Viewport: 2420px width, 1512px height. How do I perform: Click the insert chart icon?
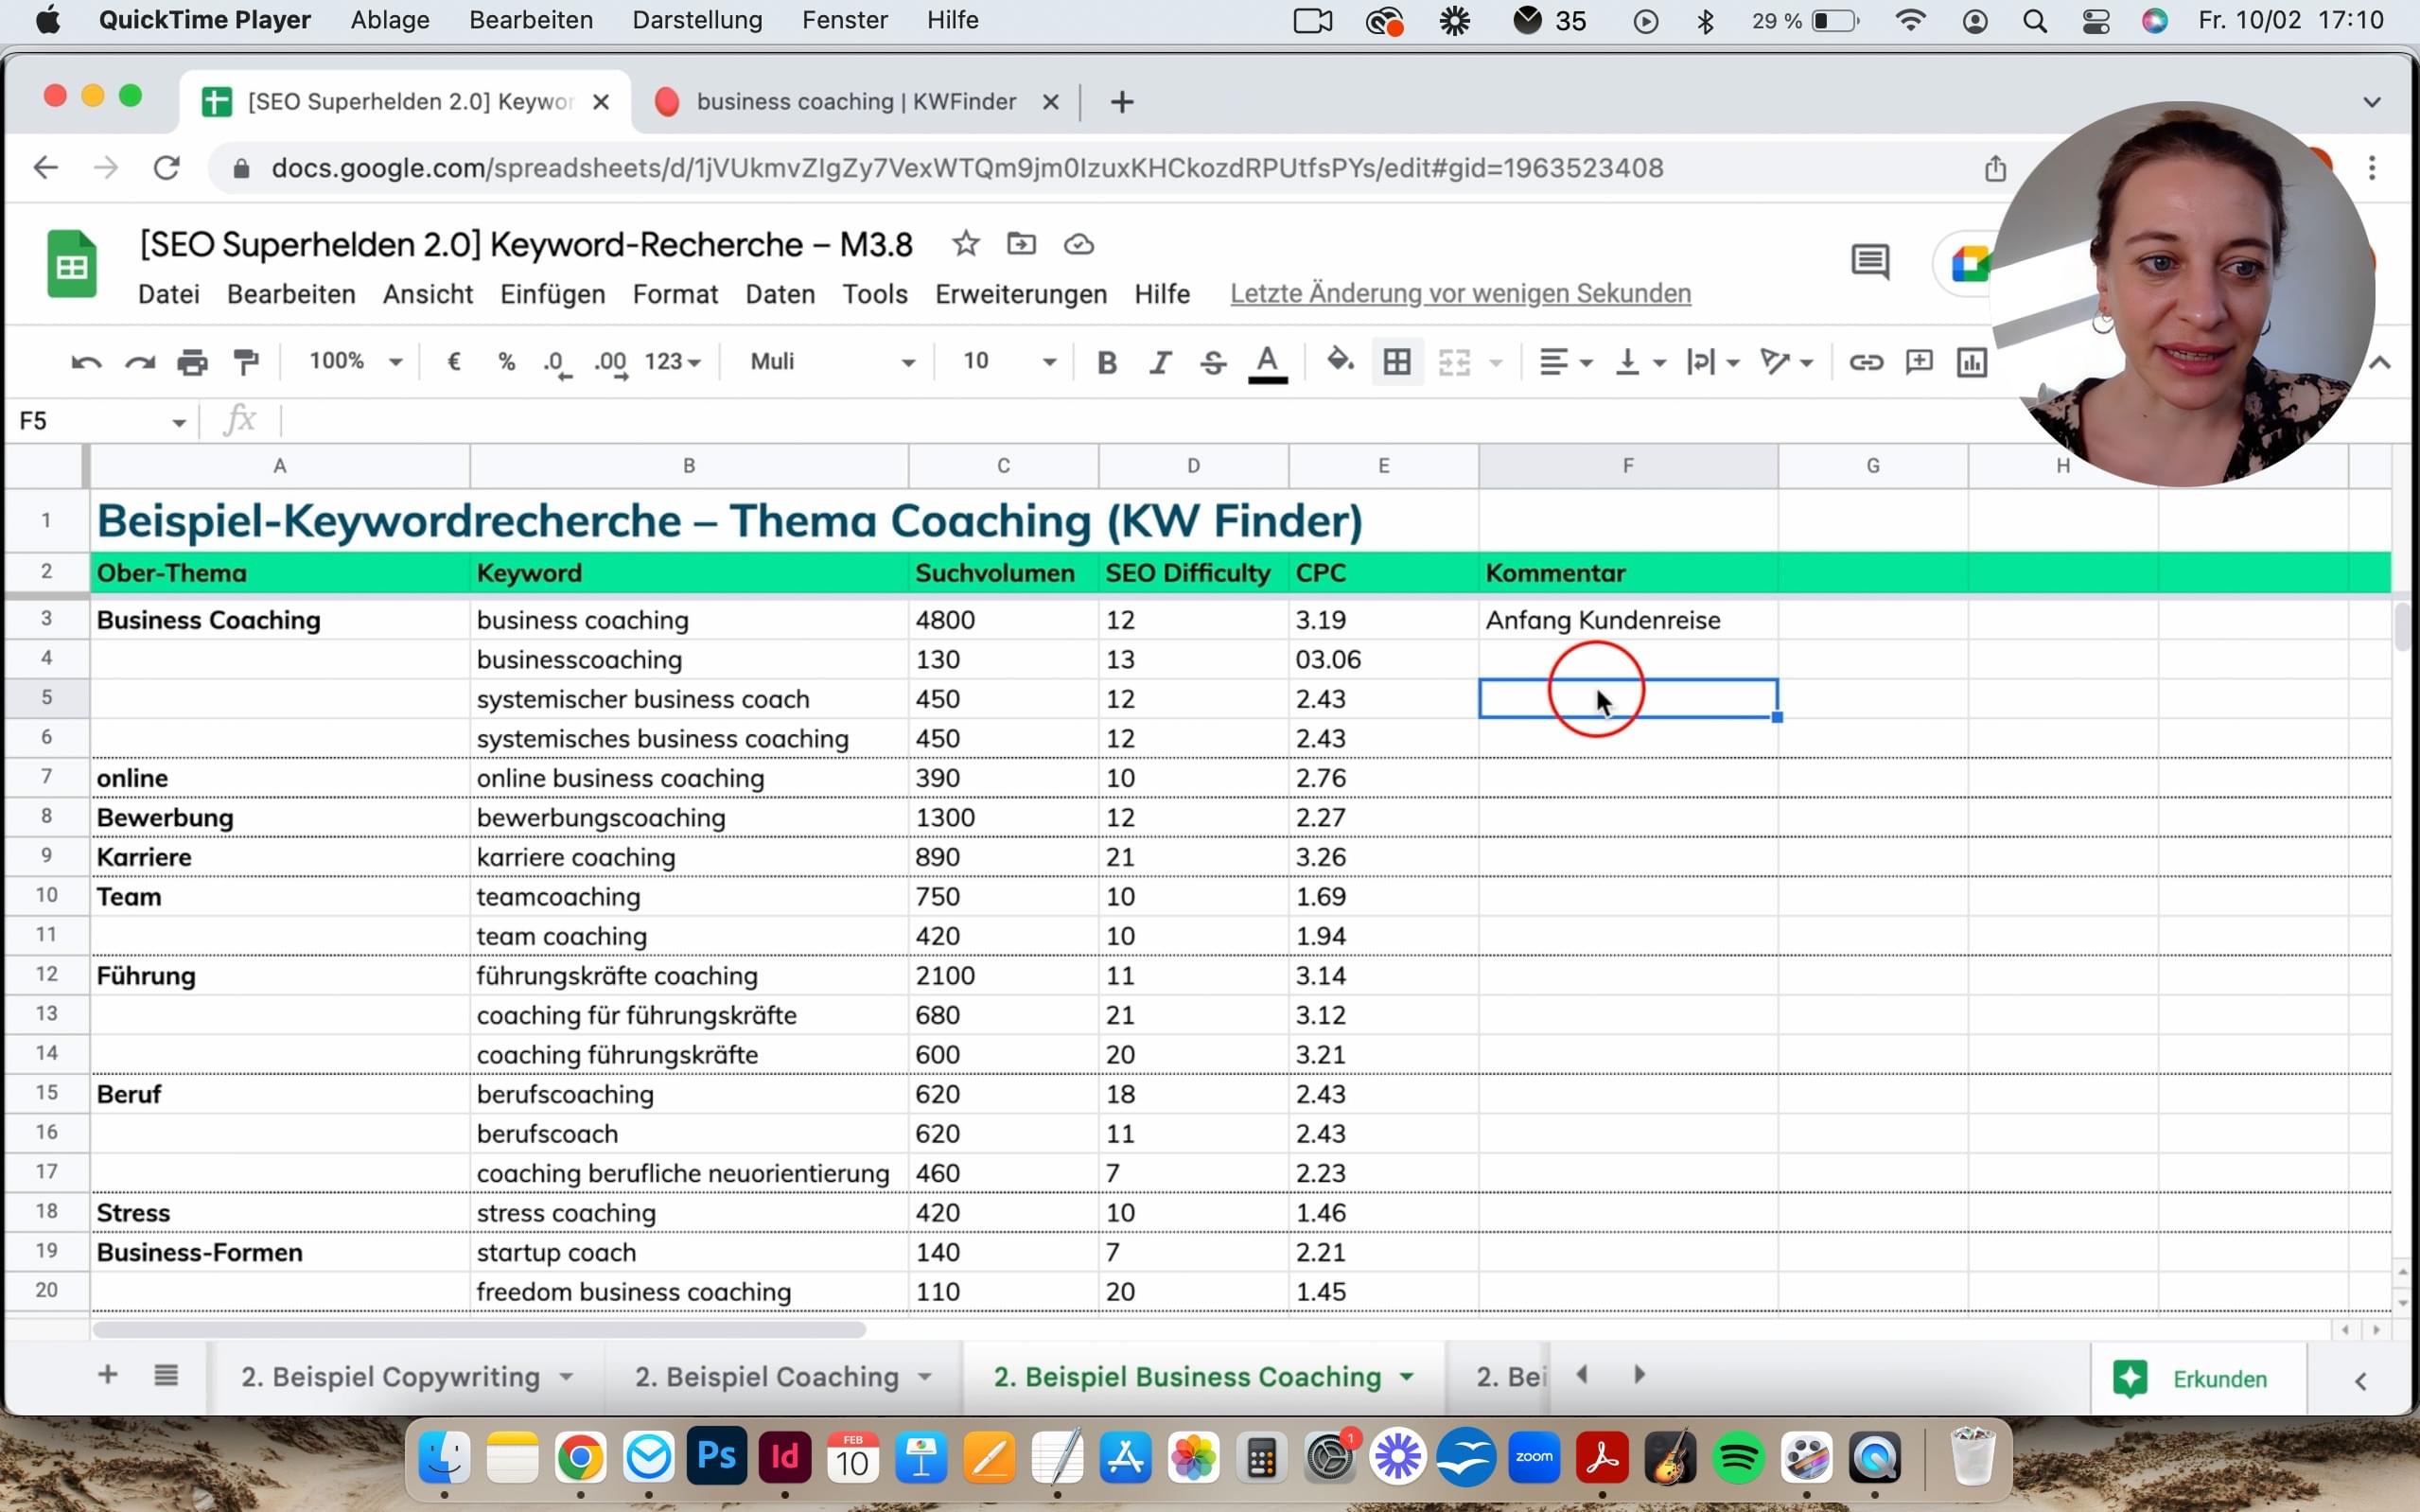coord(1972,362)
